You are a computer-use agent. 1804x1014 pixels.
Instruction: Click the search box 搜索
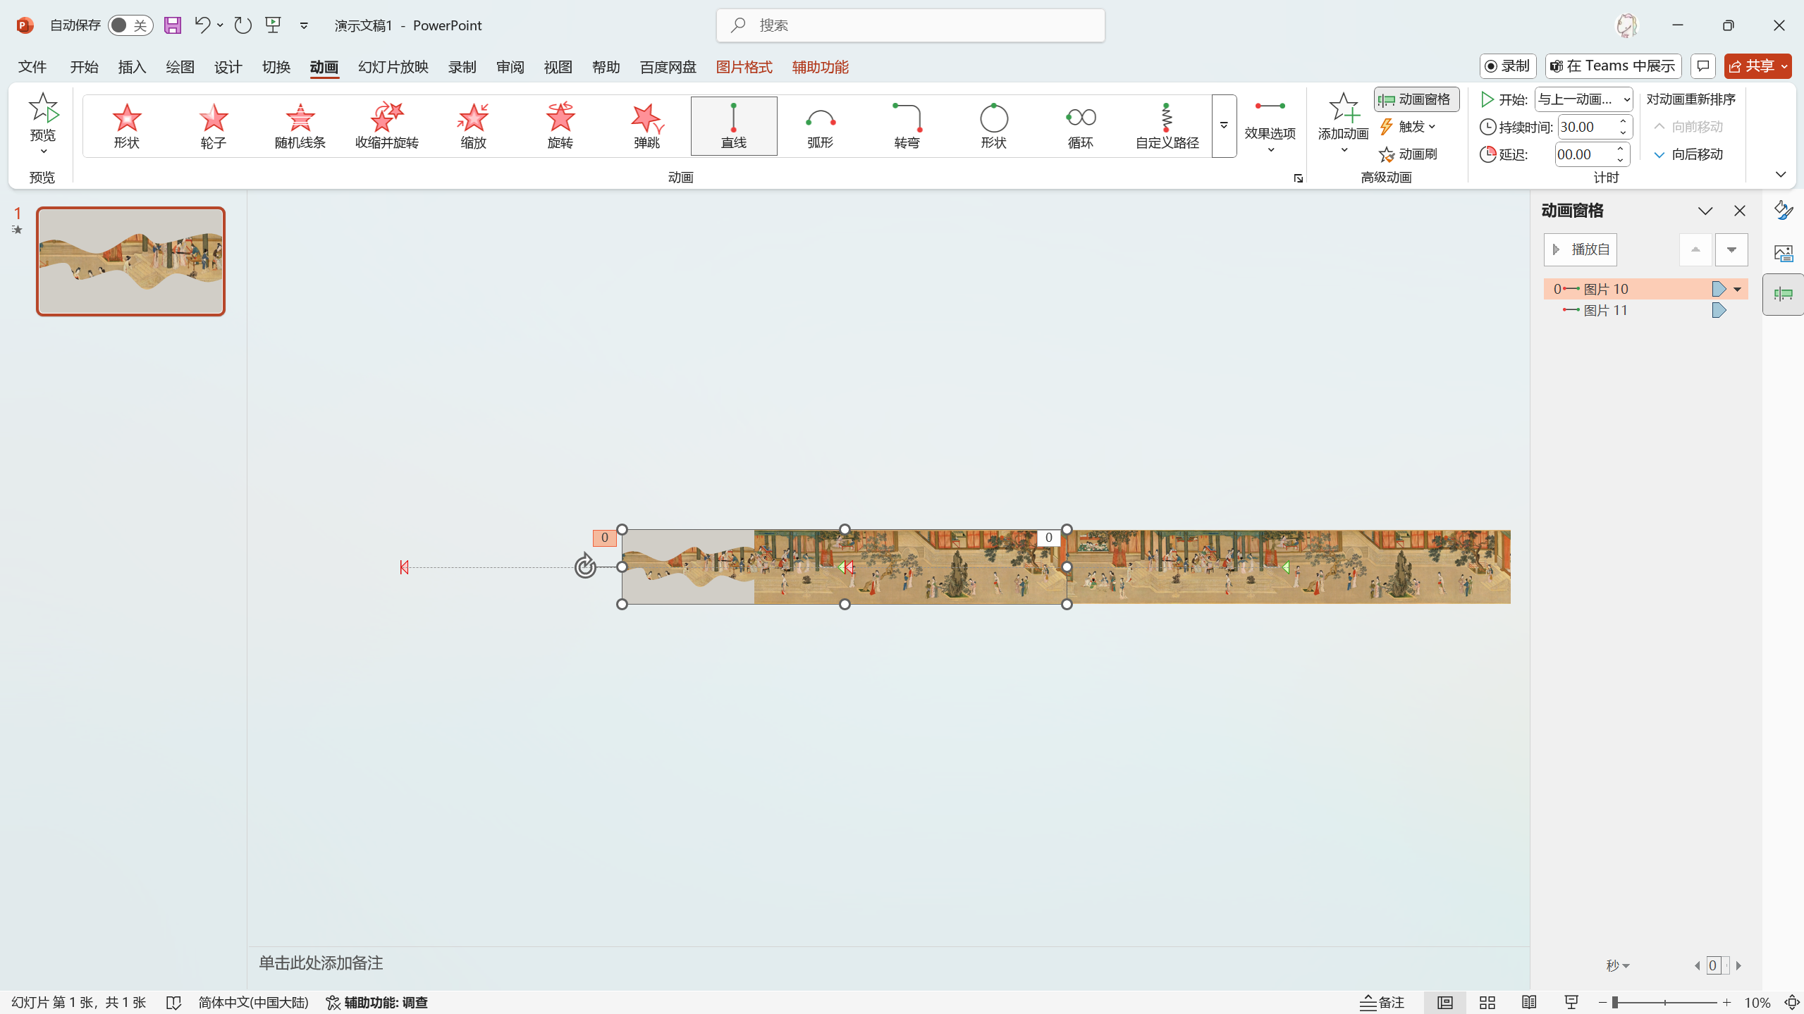click(x=911, y=25)
